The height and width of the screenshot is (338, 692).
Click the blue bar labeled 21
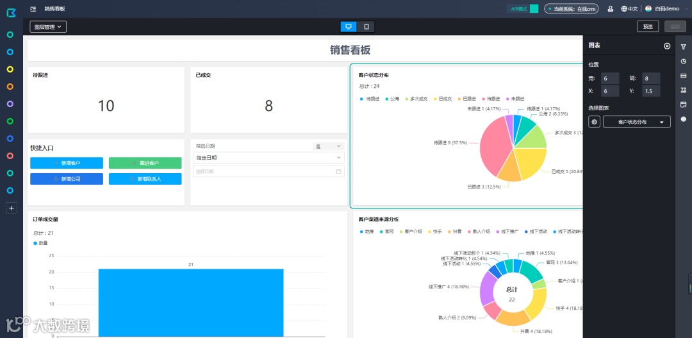[x=191, y=303]
